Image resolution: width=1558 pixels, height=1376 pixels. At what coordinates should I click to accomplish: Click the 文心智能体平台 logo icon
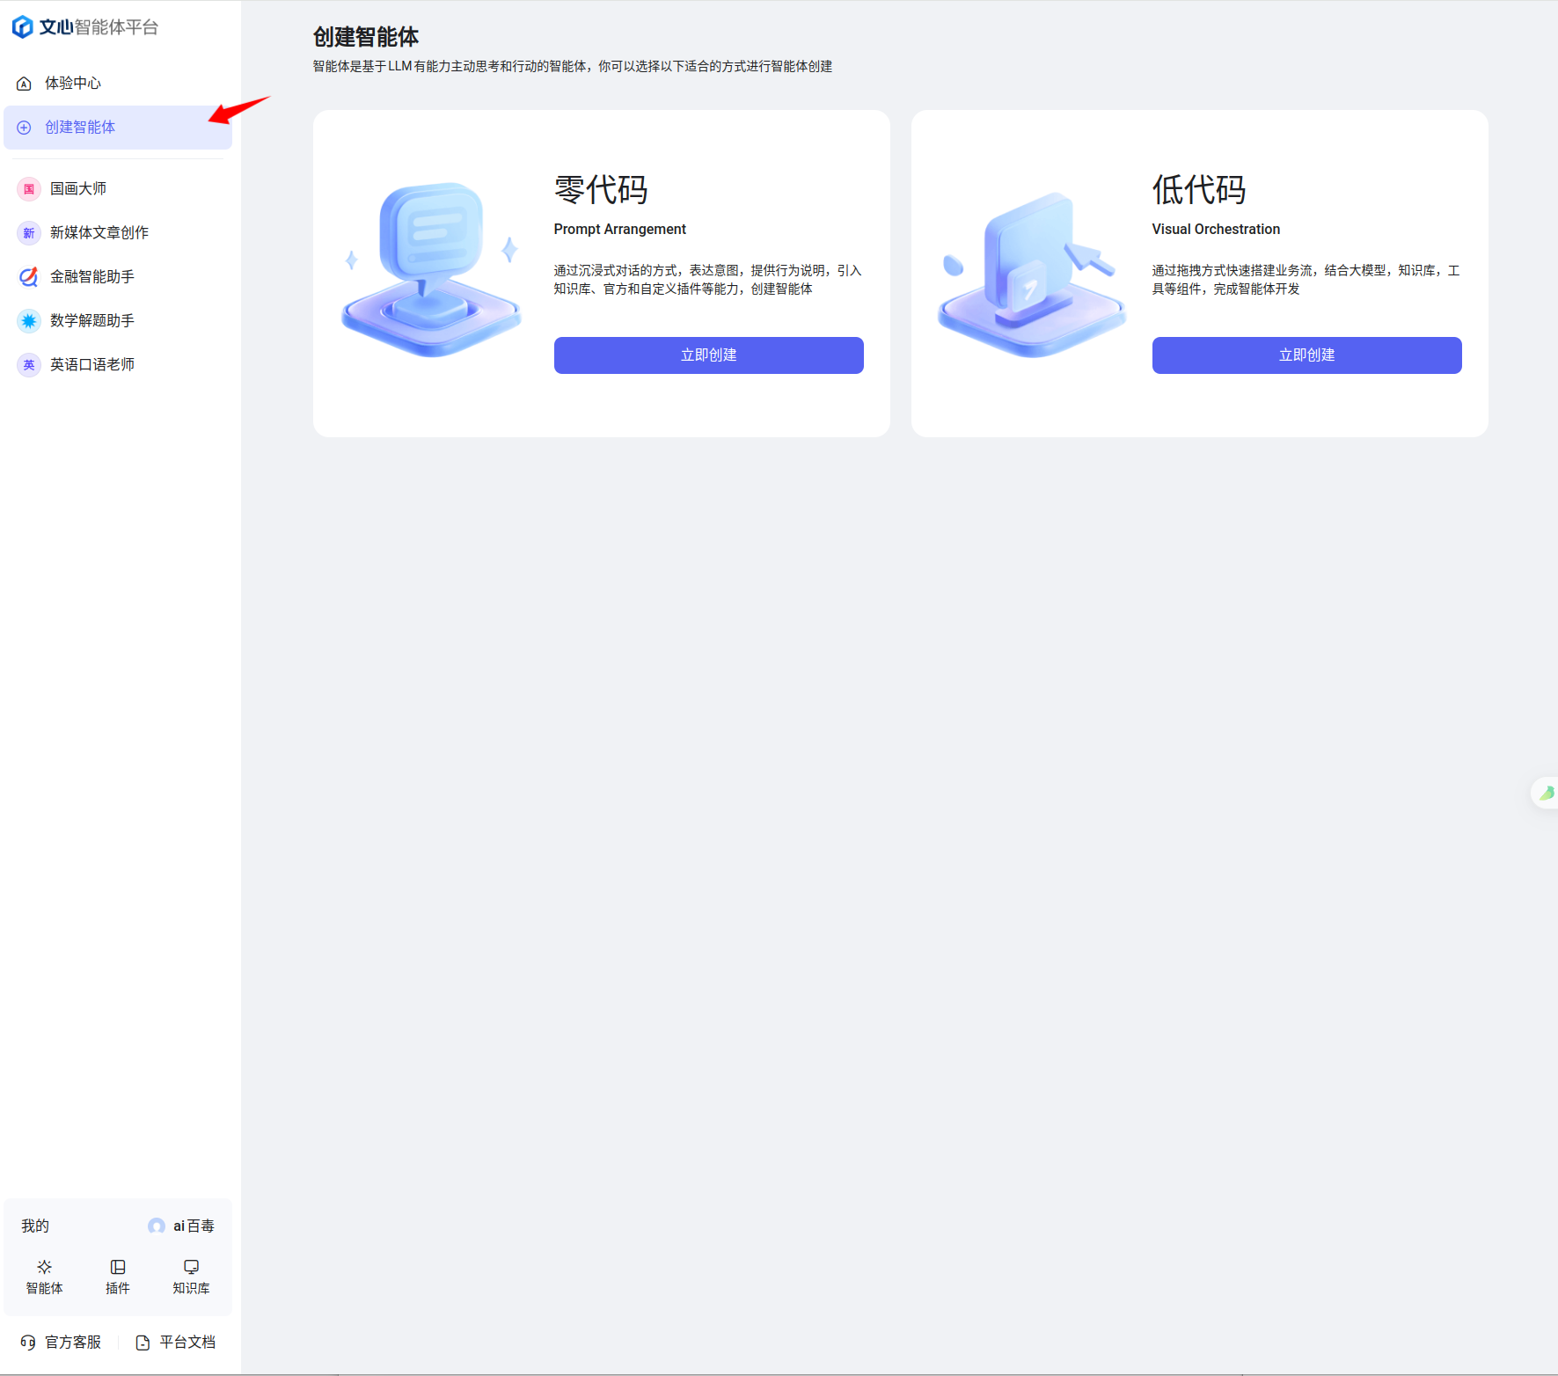(x=22, y=27)
